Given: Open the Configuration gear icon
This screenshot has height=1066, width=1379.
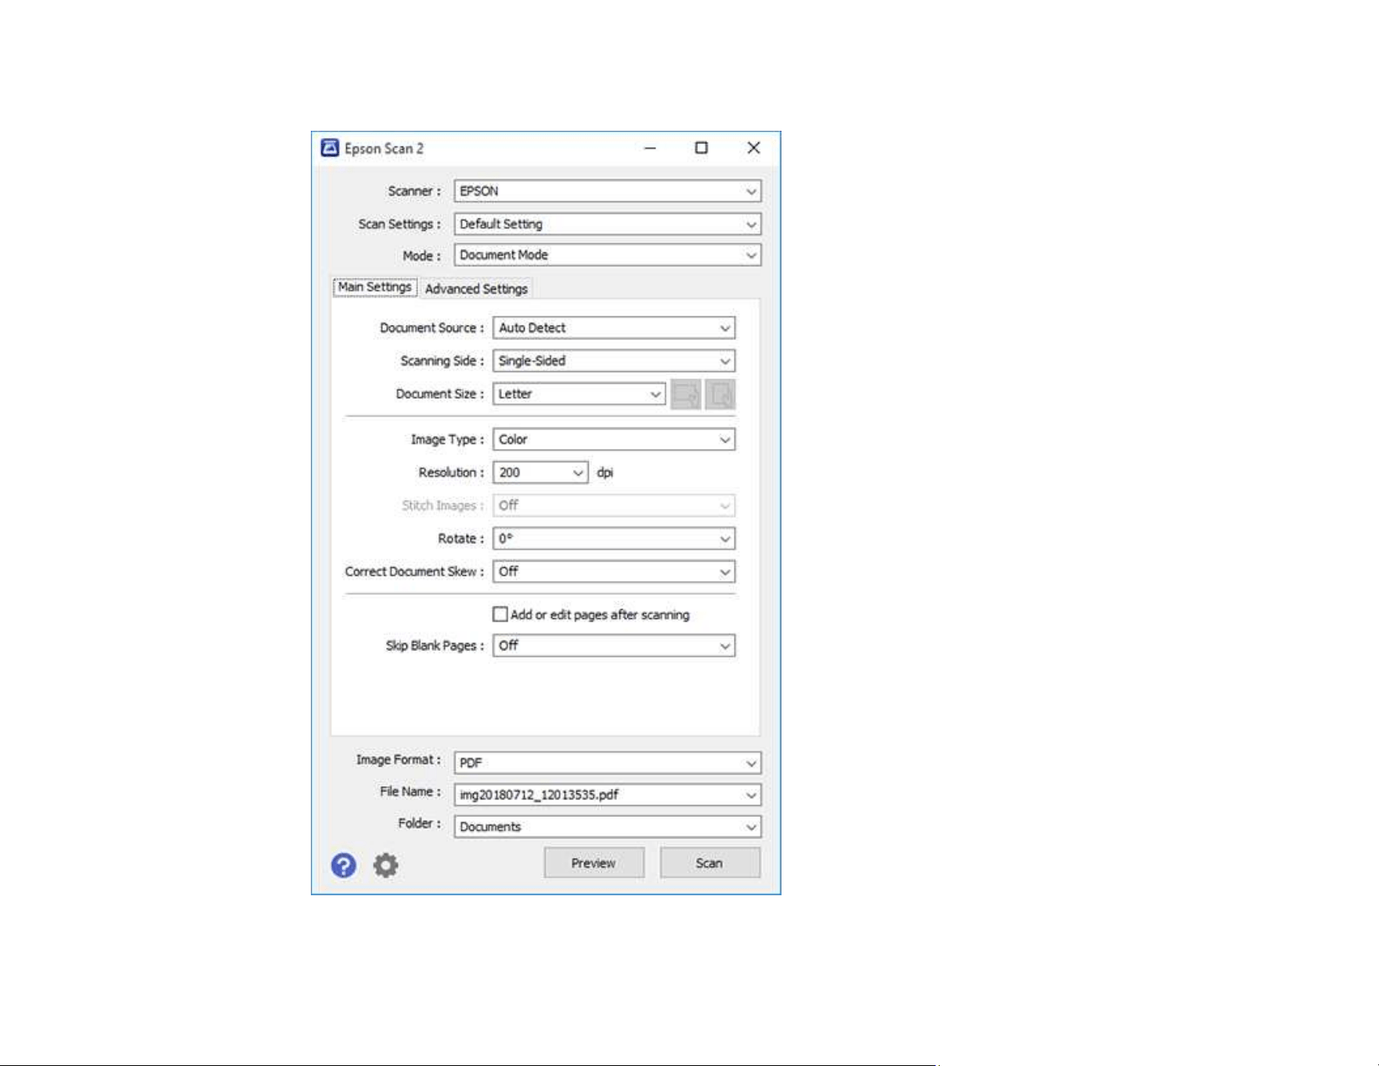Looking at the screenshot, I should (385, 865).
